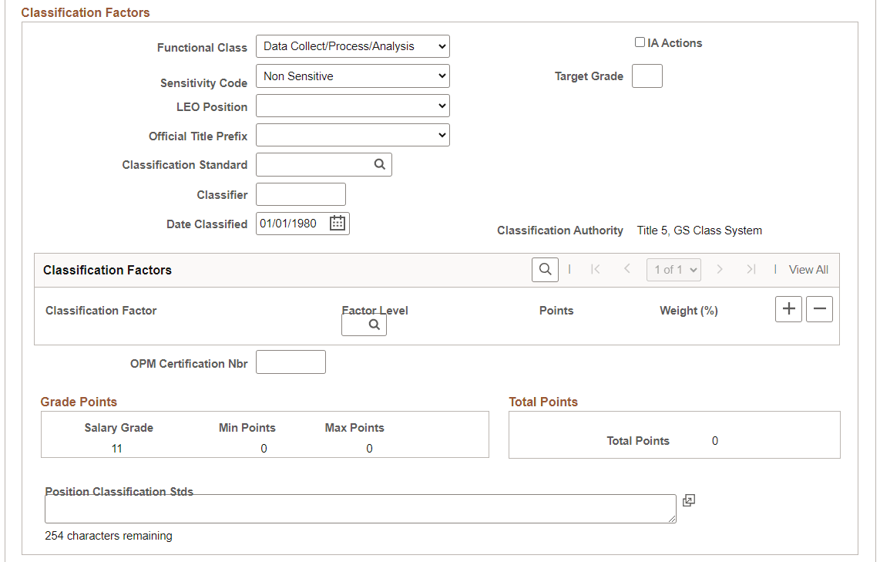The image size is (880, 562).
Task: Click inside the Classifier field
Action: click(301, 194)
